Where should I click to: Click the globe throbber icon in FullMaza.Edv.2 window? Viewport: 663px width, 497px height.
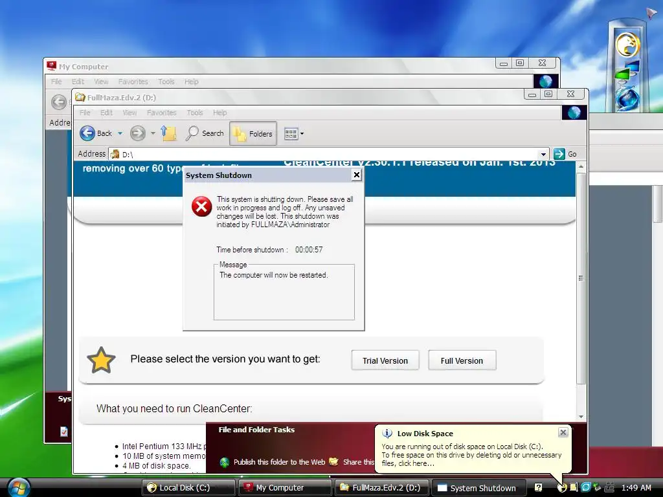(574, 113)
